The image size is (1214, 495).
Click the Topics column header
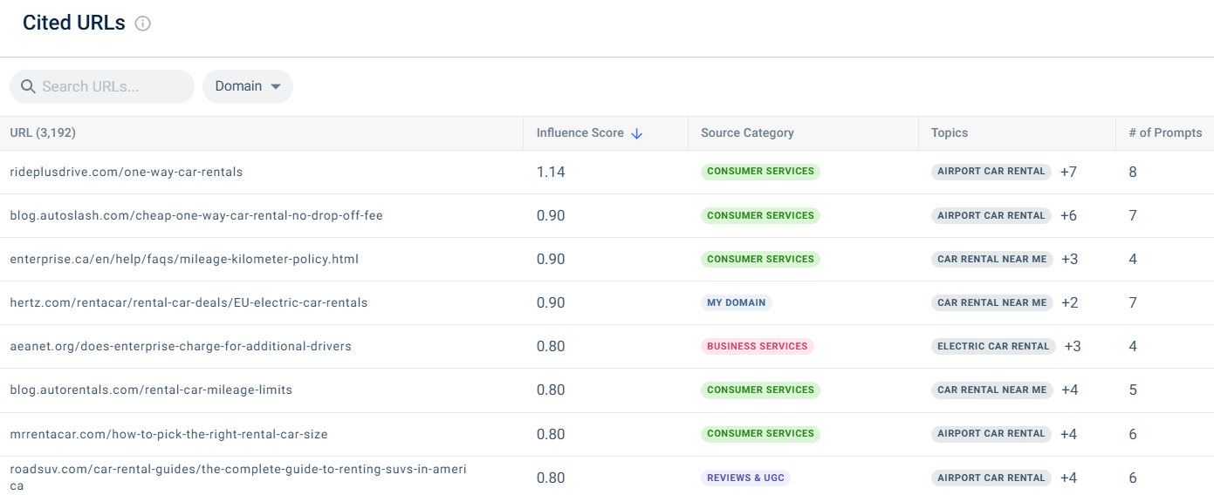(950, 133)
